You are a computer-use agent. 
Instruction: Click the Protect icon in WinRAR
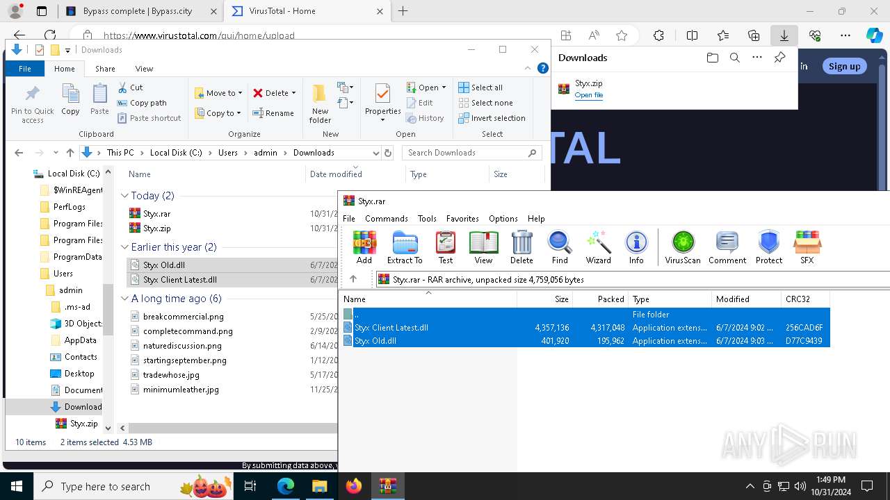(769, 248)
